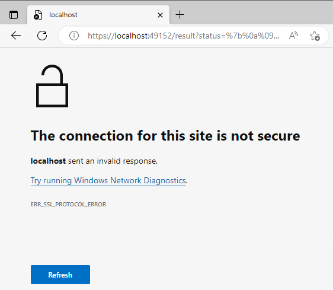333x290 pixels.
Task: Add this page to favorites star icon
Action: click(x=315, y=36)
